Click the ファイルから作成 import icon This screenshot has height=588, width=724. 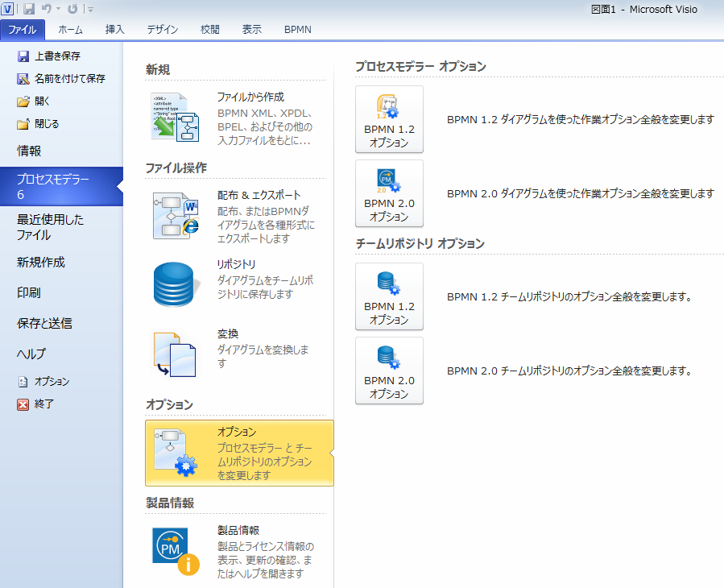click(175, 118)
